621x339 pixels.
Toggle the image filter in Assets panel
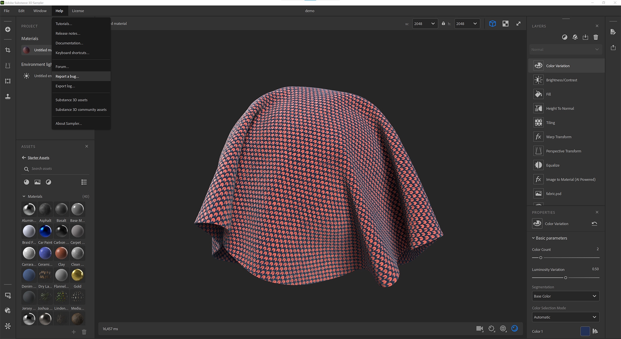point(38,182)
